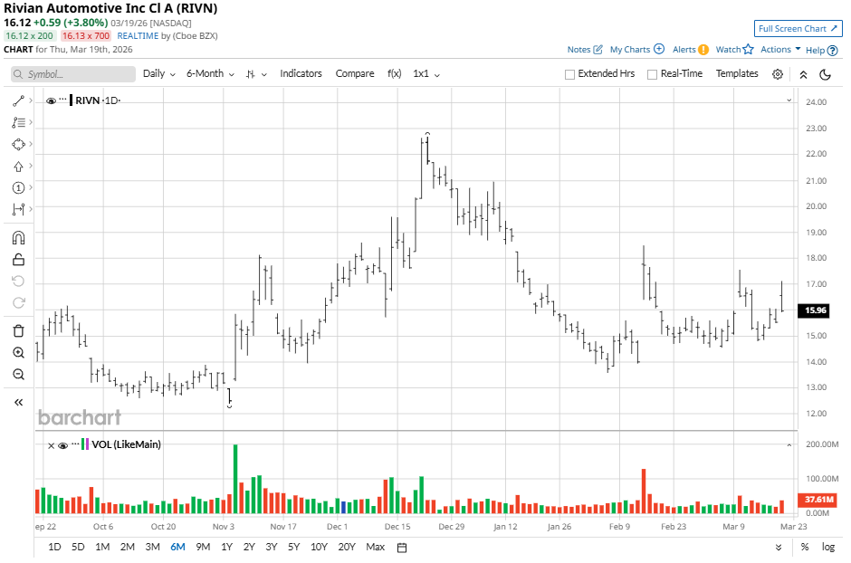Open the 6-Month period dropdown
This screenshot has height=563, width=851.
tap(210, 73)
